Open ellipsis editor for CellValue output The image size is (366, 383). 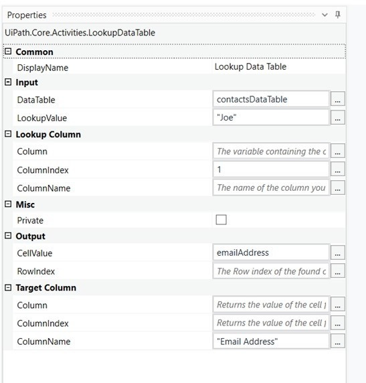pyautogui.click(x=338, y=252)
